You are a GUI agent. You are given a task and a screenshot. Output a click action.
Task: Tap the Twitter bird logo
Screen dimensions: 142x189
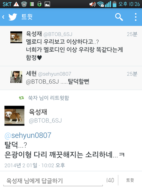point(13,17)
